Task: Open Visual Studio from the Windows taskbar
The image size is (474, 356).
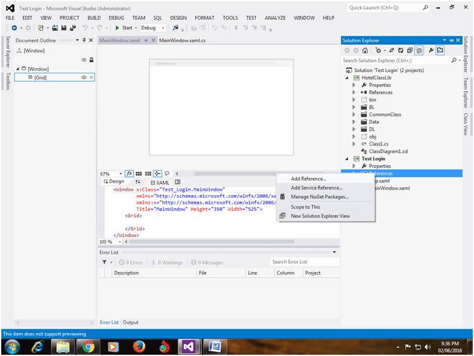Action: click(x=189, y=345)
